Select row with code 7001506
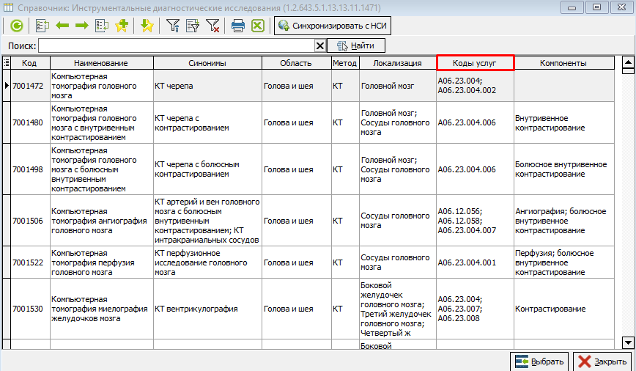Image resolution: width=636 pixels, height=371 pixels. point(27,220)
